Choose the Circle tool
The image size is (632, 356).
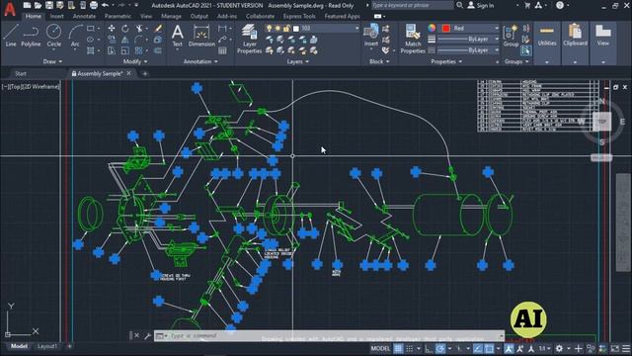(x=53, y=36)
